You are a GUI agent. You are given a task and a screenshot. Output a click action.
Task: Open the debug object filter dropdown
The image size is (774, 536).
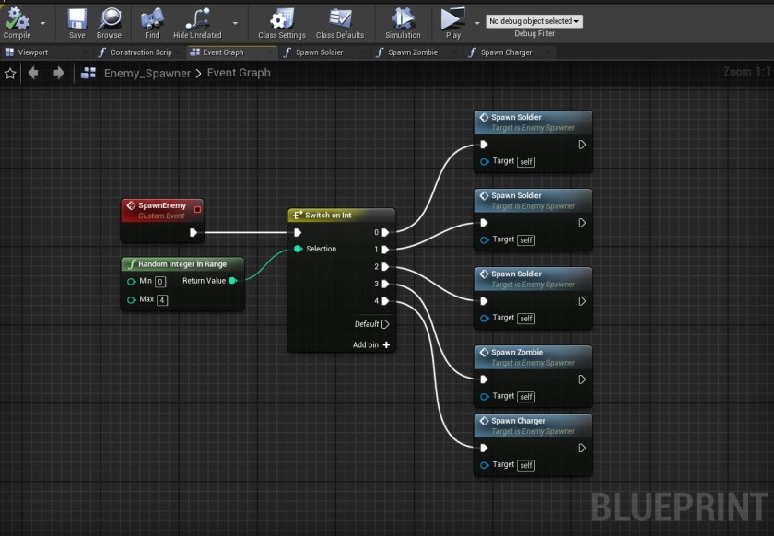(x=534, y=21)
